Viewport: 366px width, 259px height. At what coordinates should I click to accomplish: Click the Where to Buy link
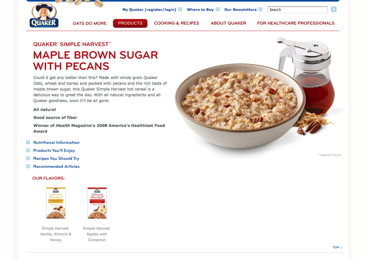click(x=200, y=10)
